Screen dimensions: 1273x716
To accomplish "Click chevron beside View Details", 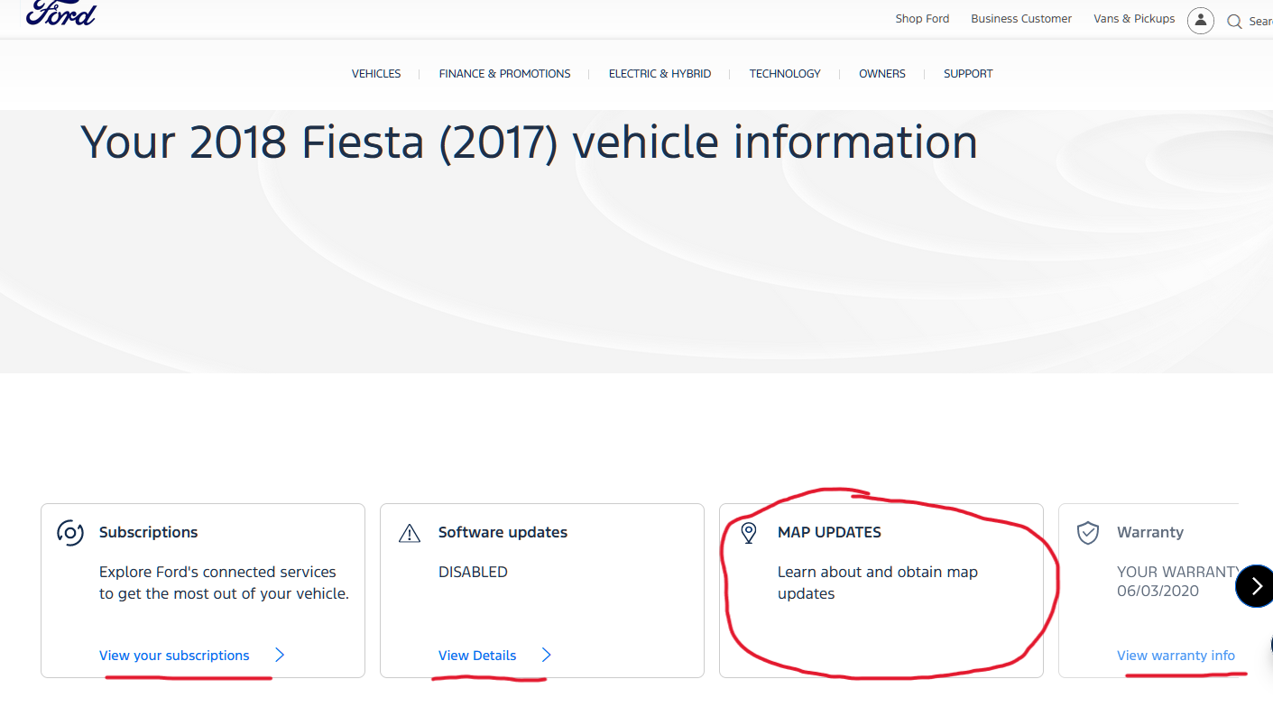I will click(546, 655).
